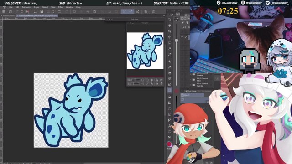This screenshot has width=292, height=164.
Task: Select the Move layer four-arrow tool
Action: (x=169, y=37)
